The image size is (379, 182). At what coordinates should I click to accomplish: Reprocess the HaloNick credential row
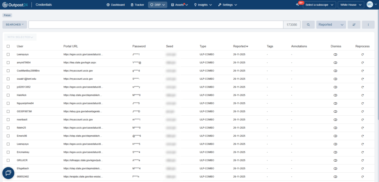coord(362,95)
